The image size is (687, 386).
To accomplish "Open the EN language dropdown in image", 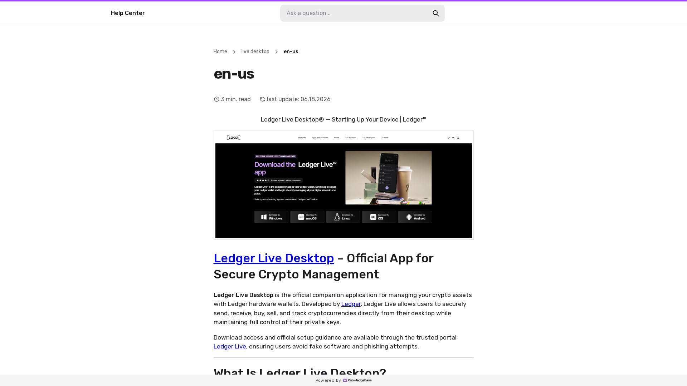I will 450,138.
